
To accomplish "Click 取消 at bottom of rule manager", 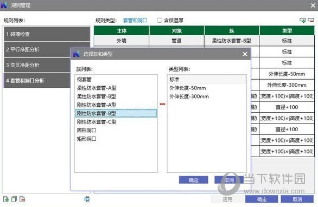I will [297, 199].
